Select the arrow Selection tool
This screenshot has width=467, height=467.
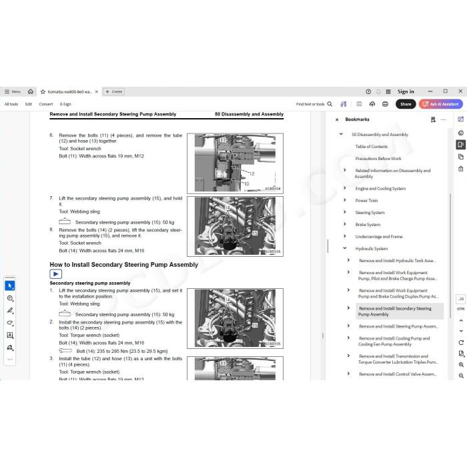click(10, 286)
